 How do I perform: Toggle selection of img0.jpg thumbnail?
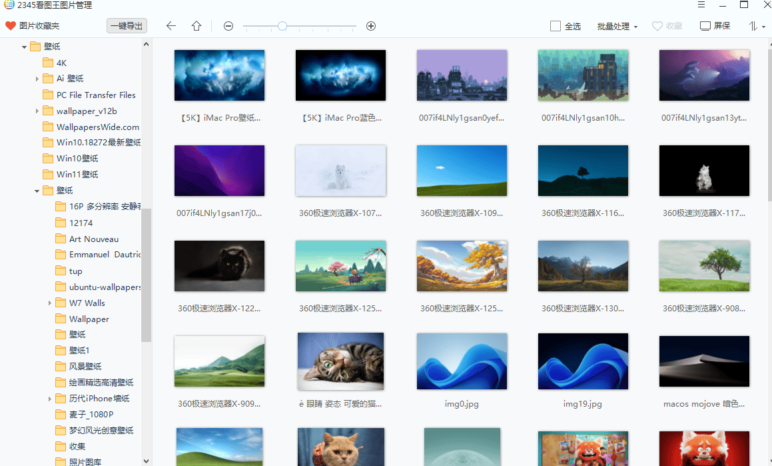462,361
